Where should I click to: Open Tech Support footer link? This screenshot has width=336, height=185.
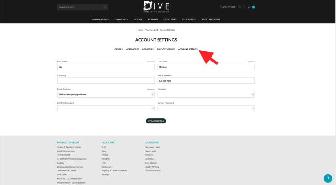(x=63, y=155)
